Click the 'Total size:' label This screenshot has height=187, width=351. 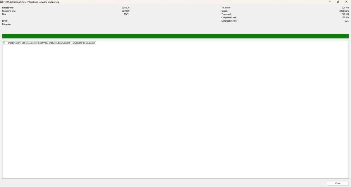[226, 7]
